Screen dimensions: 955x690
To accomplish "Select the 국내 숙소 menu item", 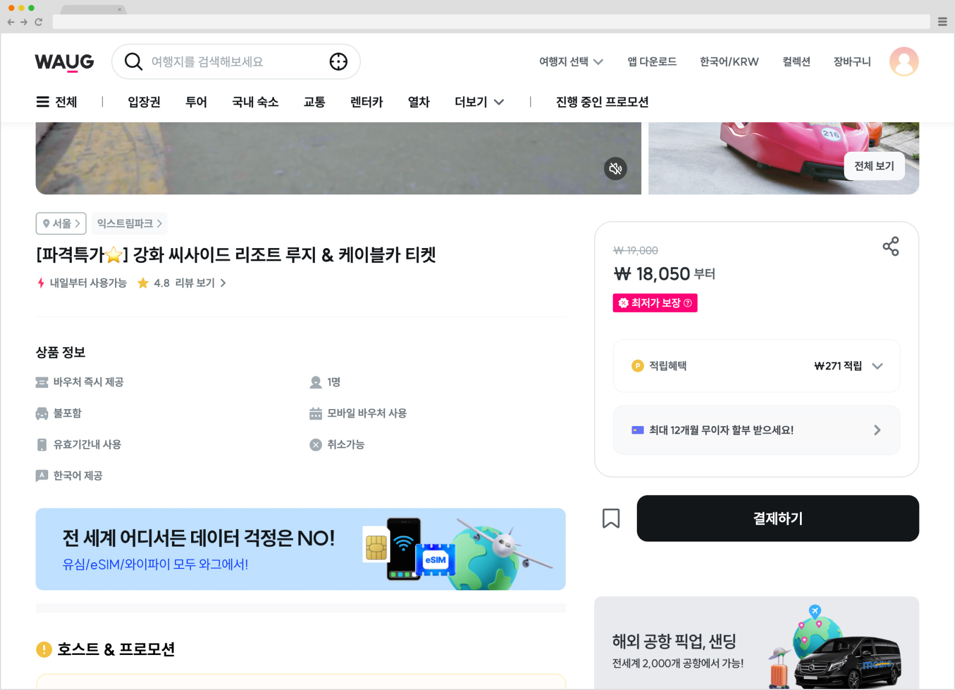I will (255, 102).
